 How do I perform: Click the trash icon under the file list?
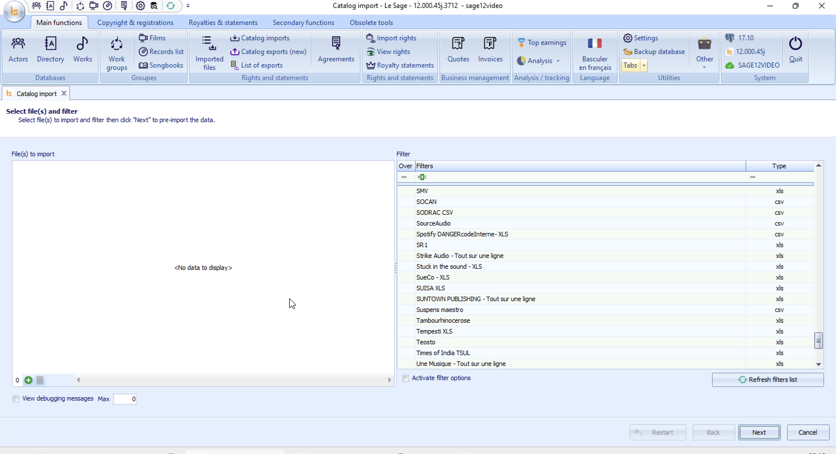[x=40, y=380]
